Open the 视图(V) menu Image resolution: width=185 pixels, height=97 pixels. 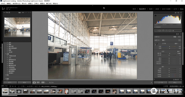[42, 3]
